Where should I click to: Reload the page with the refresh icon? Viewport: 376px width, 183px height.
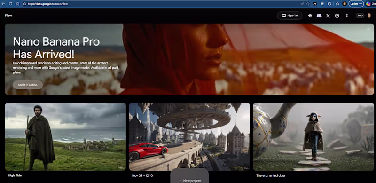click(x=10, y=4)
